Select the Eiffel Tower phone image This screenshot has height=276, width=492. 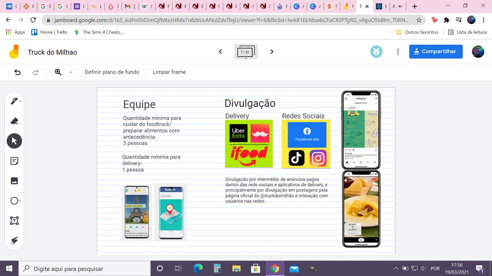click(137, 212)
